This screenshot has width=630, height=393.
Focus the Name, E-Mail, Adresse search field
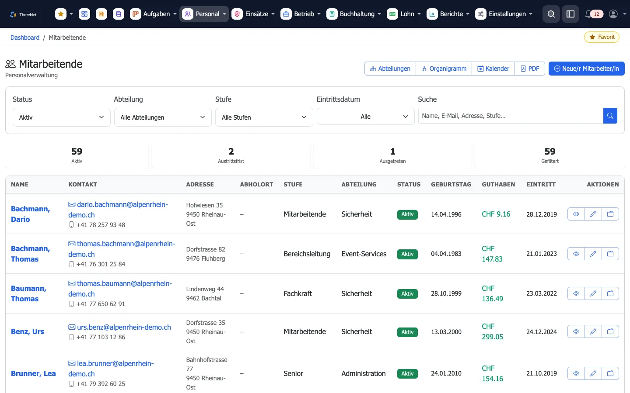511,116
